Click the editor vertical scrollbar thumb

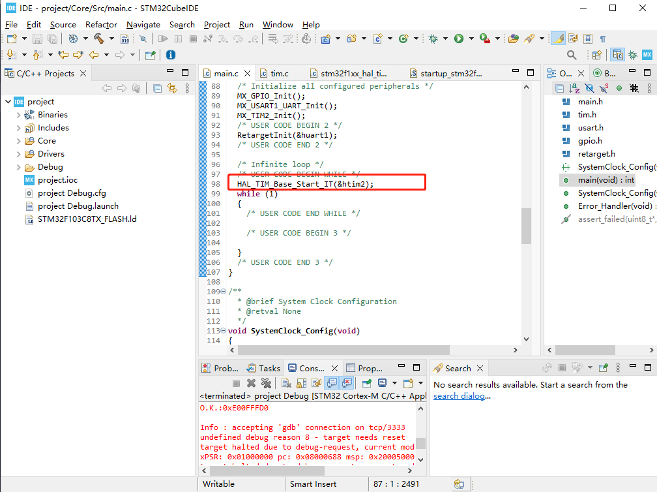(x=526, y=226)
